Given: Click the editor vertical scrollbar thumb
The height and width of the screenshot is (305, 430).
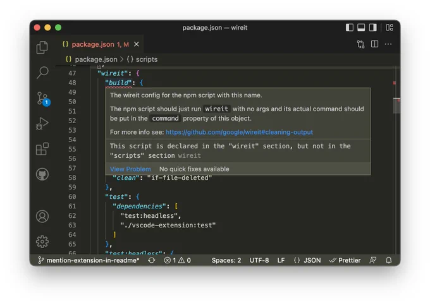Looking at the screenshot, I should tap(396, 105).
